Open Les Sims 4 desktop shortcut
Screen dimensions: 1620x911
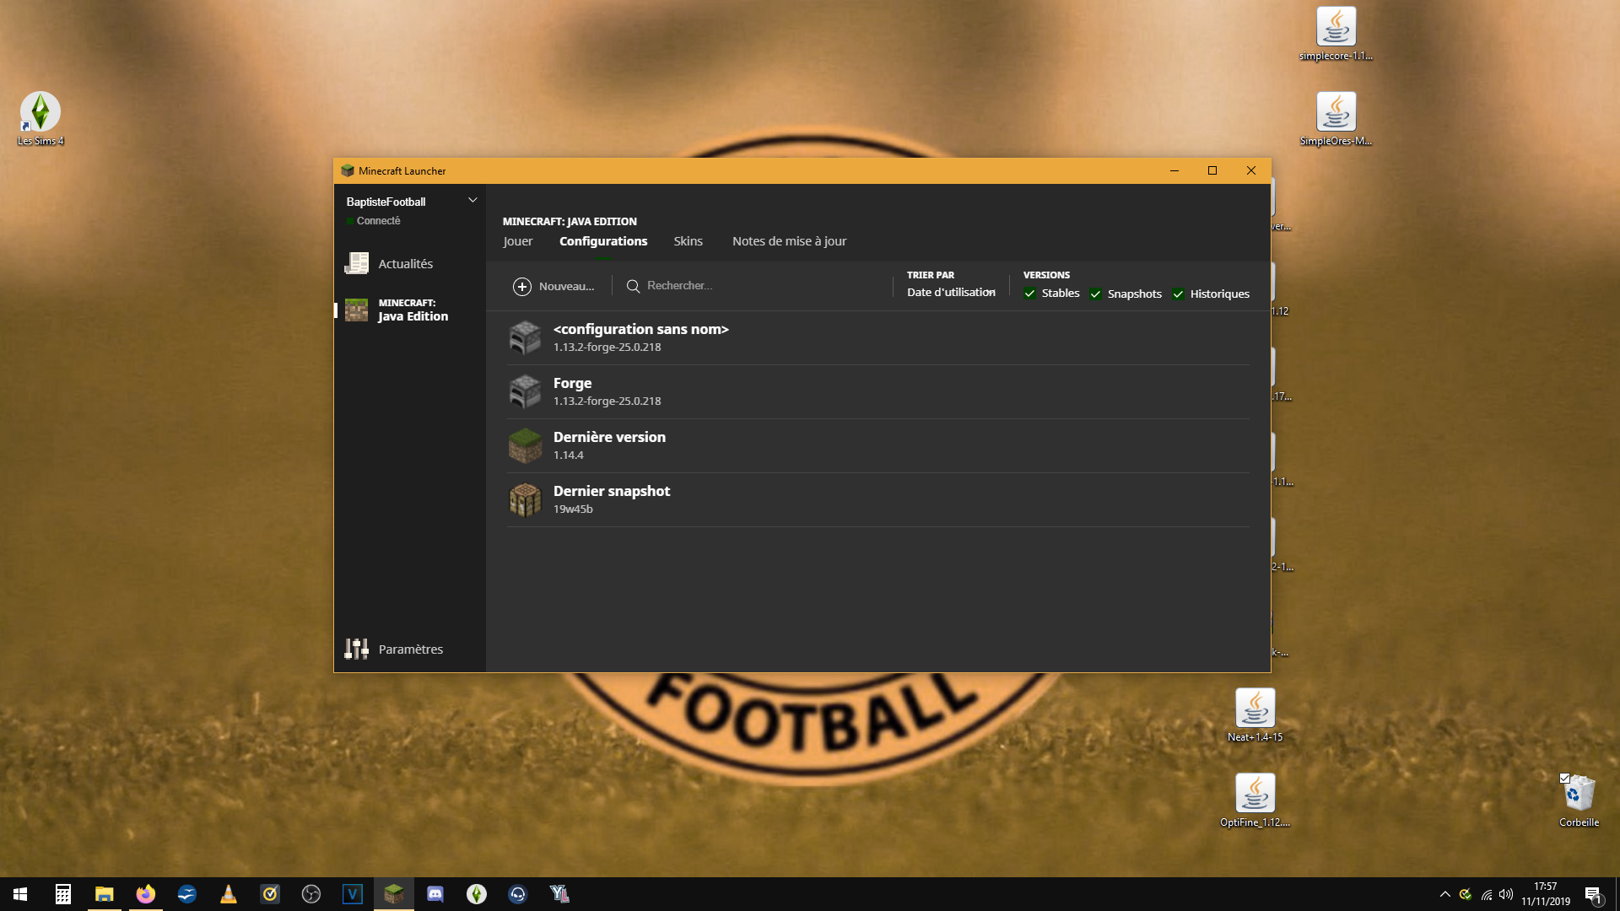pos(40,112)
